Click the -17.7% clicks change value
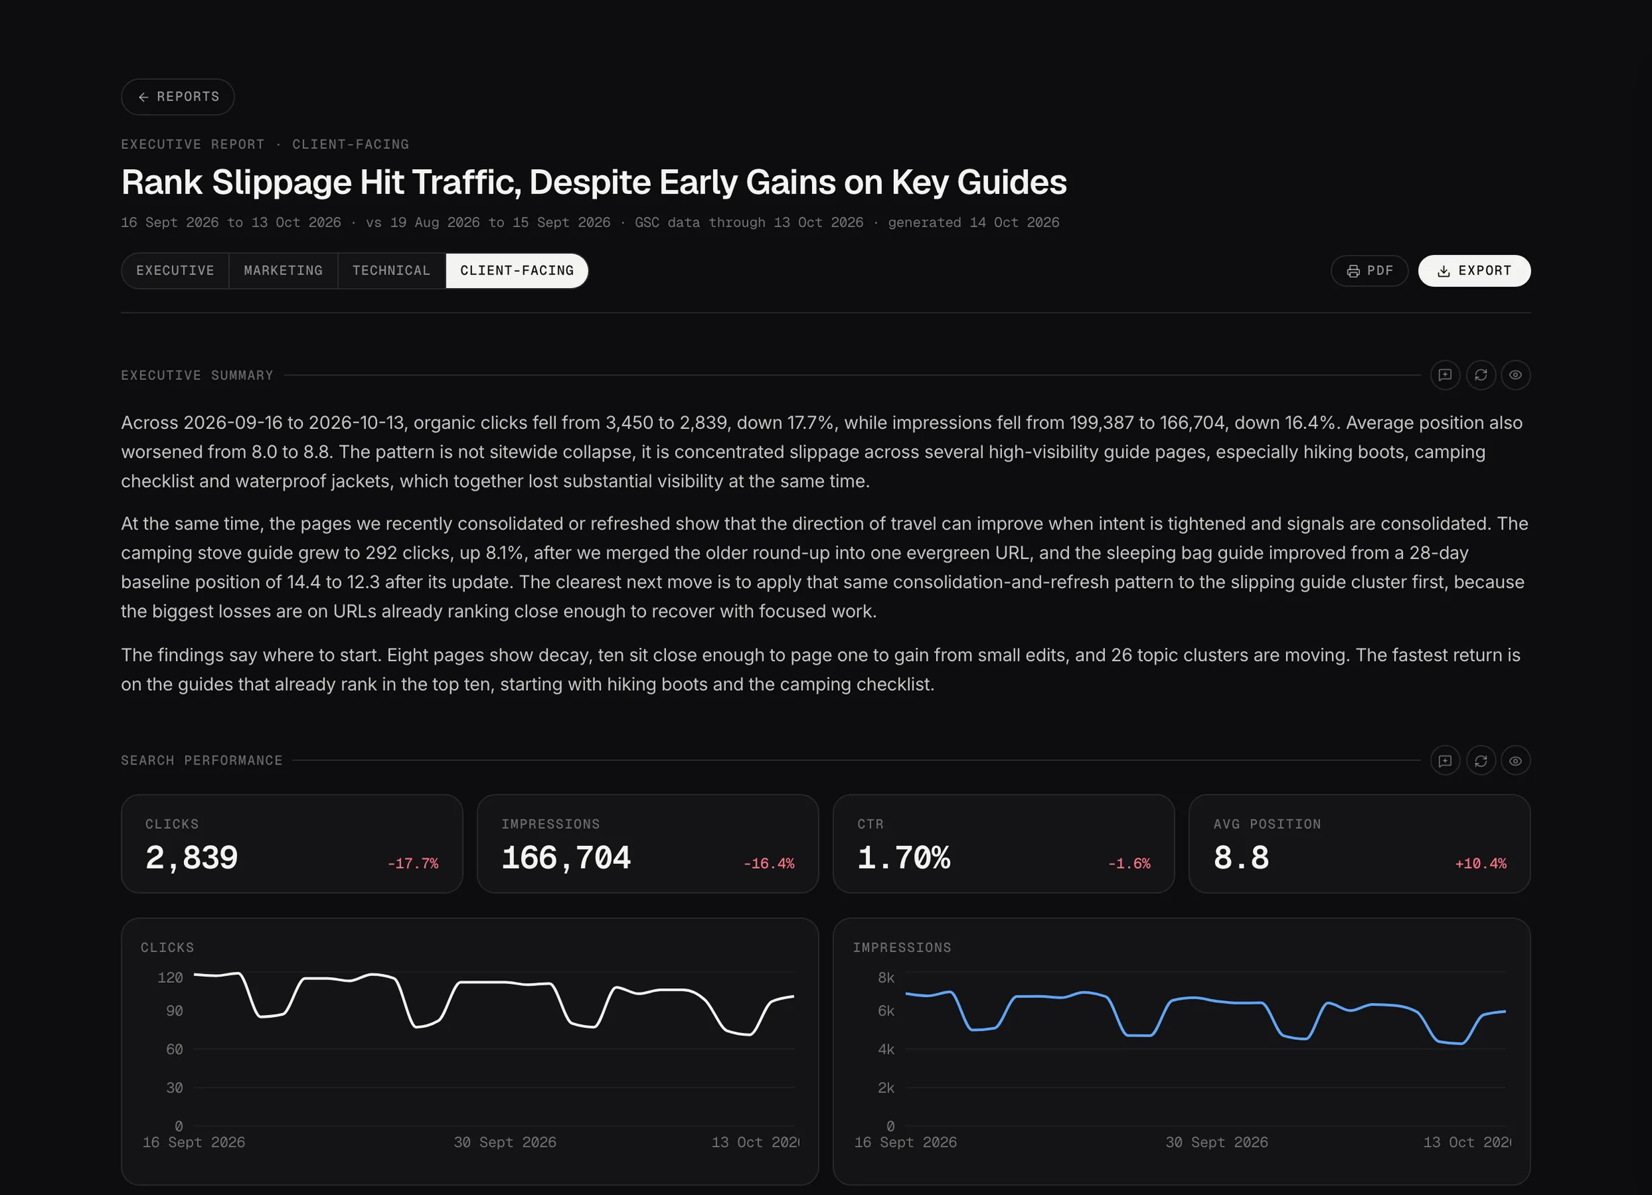This screenshot has height=1195, width=1652. pos(413,863)
